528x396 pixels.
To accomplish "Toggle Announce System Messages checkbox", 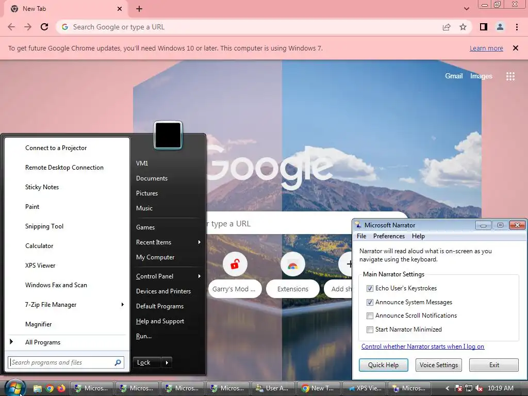I will [370, 302].
